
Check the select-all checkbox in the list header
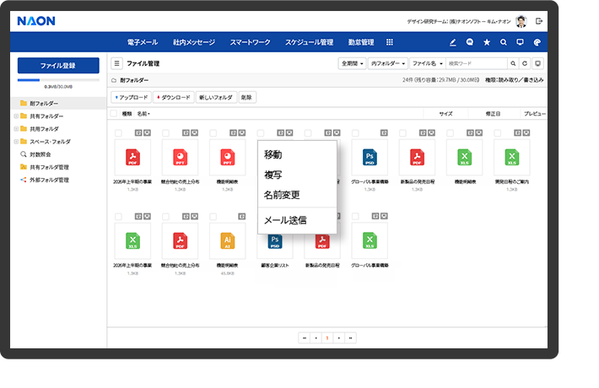coord(113,113)
